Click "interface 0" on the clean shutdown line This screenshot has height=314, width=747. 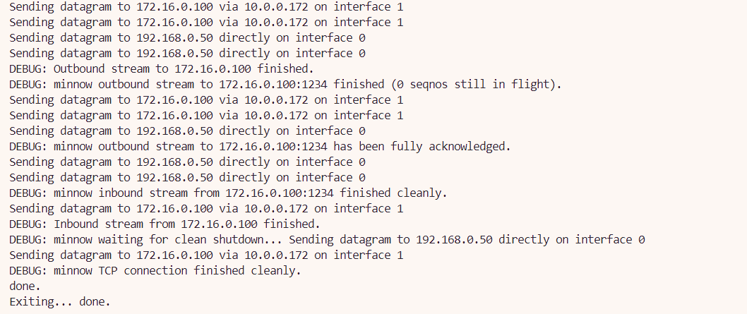(x=610, y=240)
